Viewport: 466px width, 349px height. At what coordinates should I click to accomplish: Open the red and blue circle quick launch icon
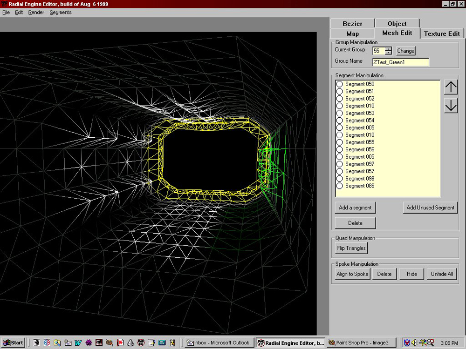tap(47, 343)
